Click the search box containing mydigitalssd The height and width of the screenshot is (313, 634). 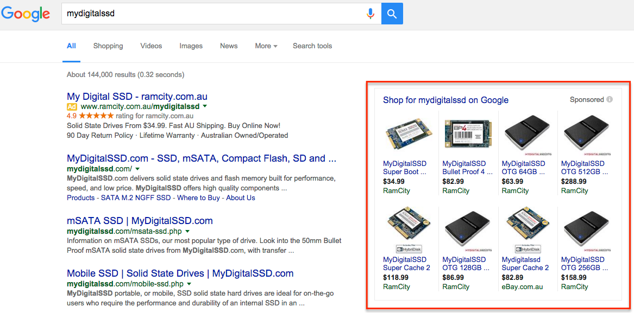pos(221,14)
